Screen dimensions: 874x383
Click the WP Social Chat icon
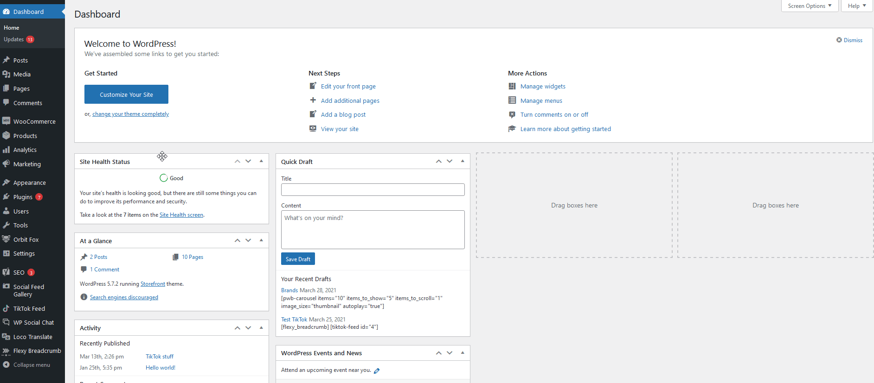6,322
